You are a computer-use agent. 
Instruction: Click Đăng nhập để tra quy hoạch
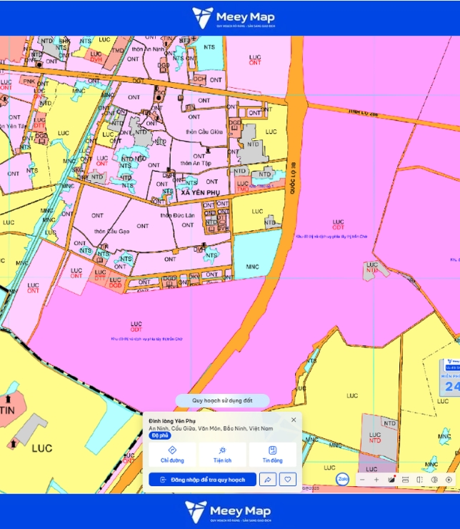tap(203, 480)
